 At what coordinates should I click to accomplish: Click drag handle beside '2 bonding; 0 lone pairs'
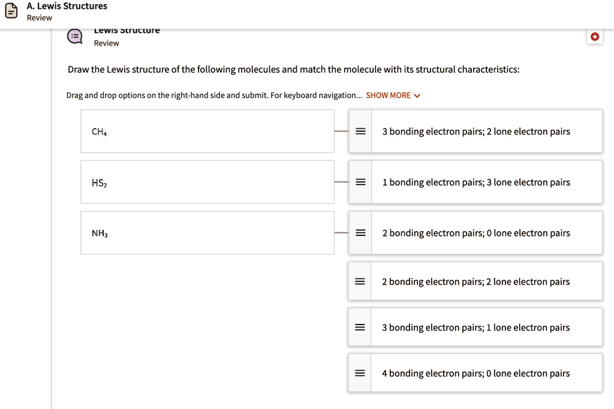[360, 233]
